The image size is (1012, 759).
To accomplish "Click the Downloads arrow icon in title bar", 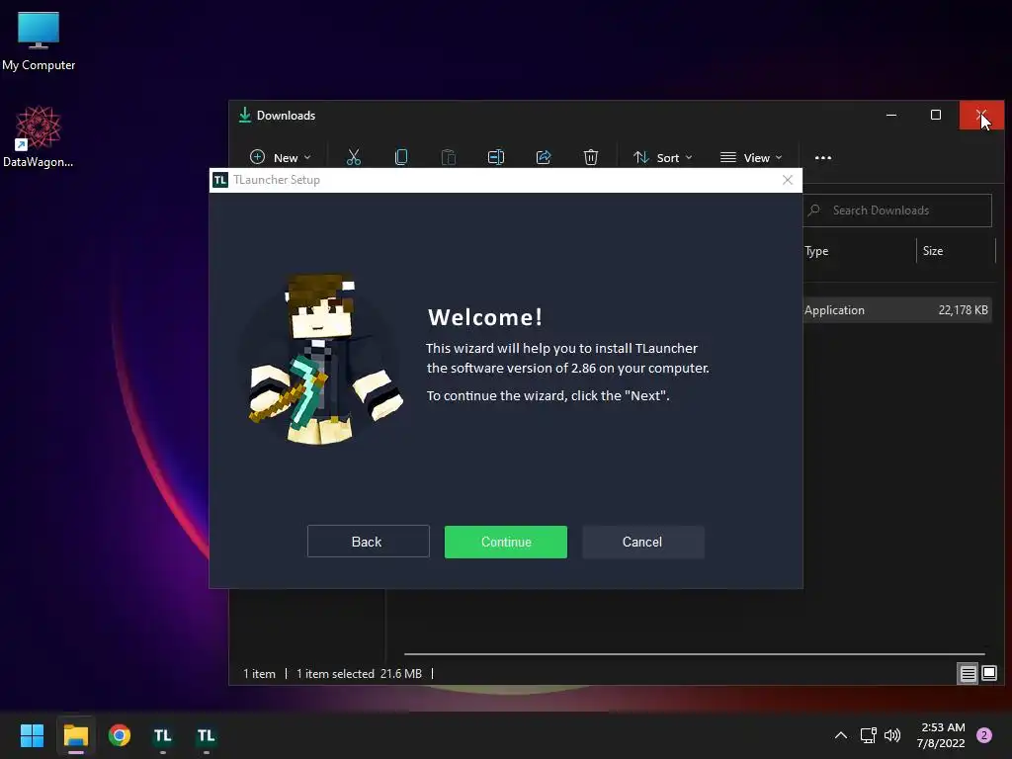I will 245,115.
